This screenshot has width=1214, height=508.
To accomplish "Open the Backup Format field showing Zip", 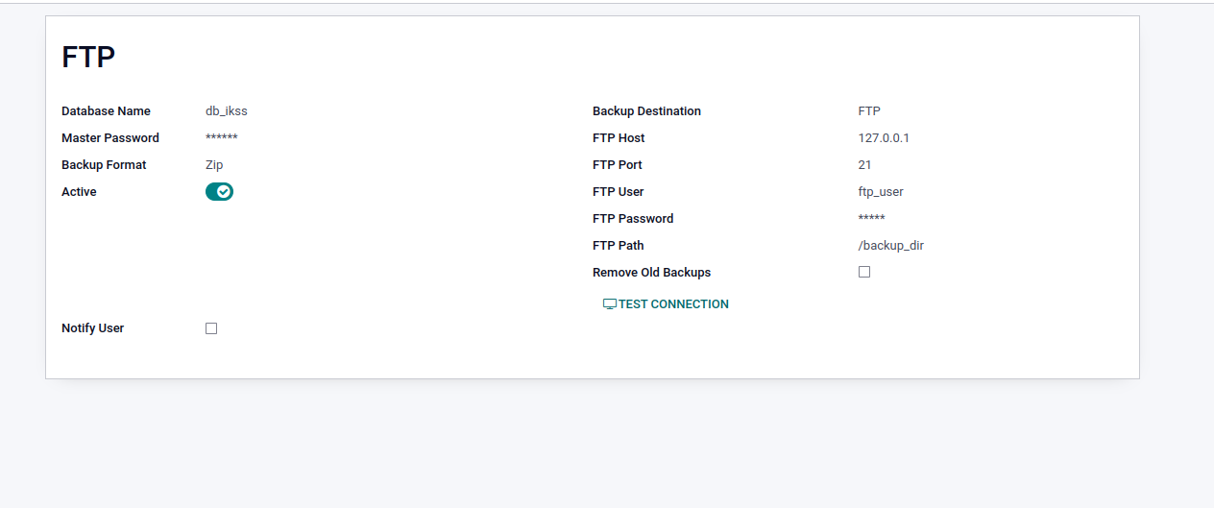I will click(214, 165).
